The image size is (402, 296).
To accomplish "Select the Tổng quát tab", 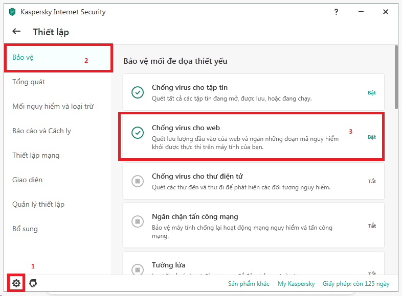I will [58, 82].
